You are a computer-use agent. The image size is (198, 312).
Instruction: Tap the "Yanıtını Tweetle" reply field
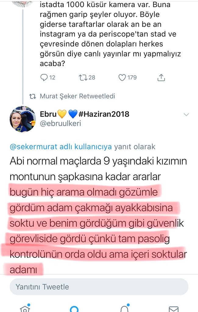coord(99,287)
